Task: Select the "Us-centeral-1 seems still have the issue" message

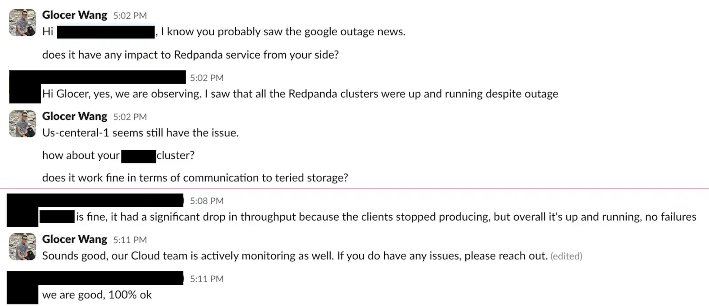Action: pos(140,133)
